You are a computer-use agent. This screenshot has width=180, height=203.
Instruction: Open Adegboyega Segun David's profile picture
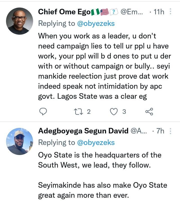click(x=20, y=141)
